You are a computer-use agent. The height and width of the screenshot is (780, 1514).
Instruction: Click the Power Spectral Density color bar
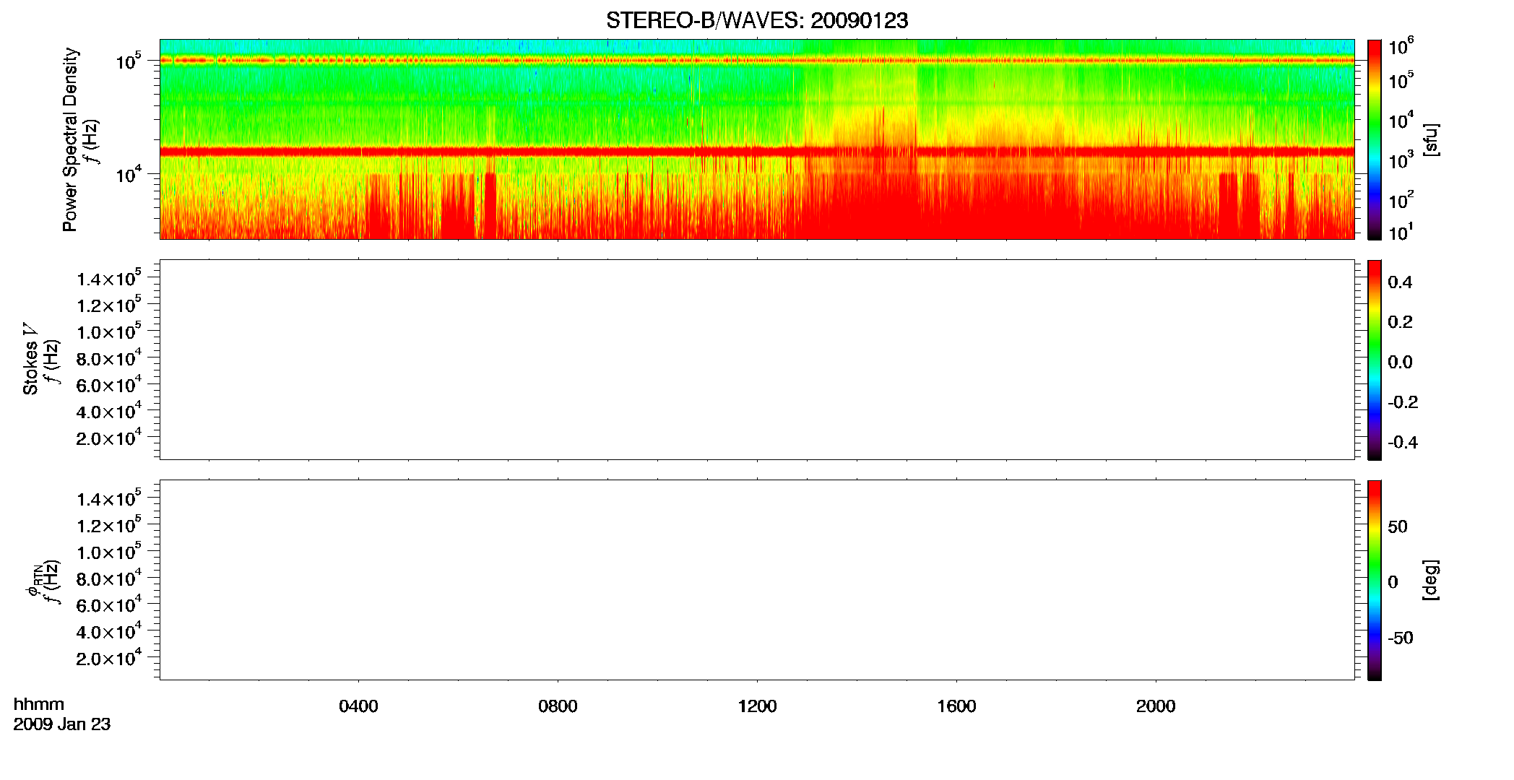(x=1375, y=139)
